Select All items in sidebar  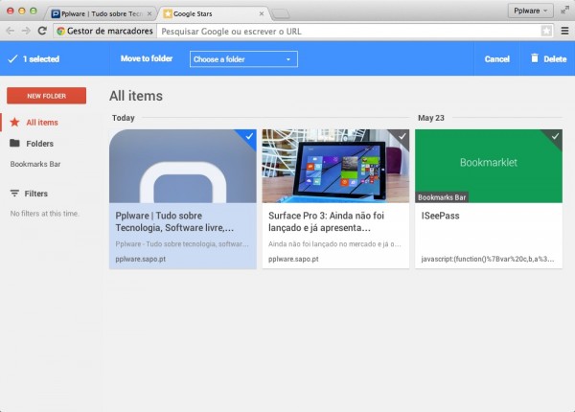pyautogui.click(x=42, y=123)
